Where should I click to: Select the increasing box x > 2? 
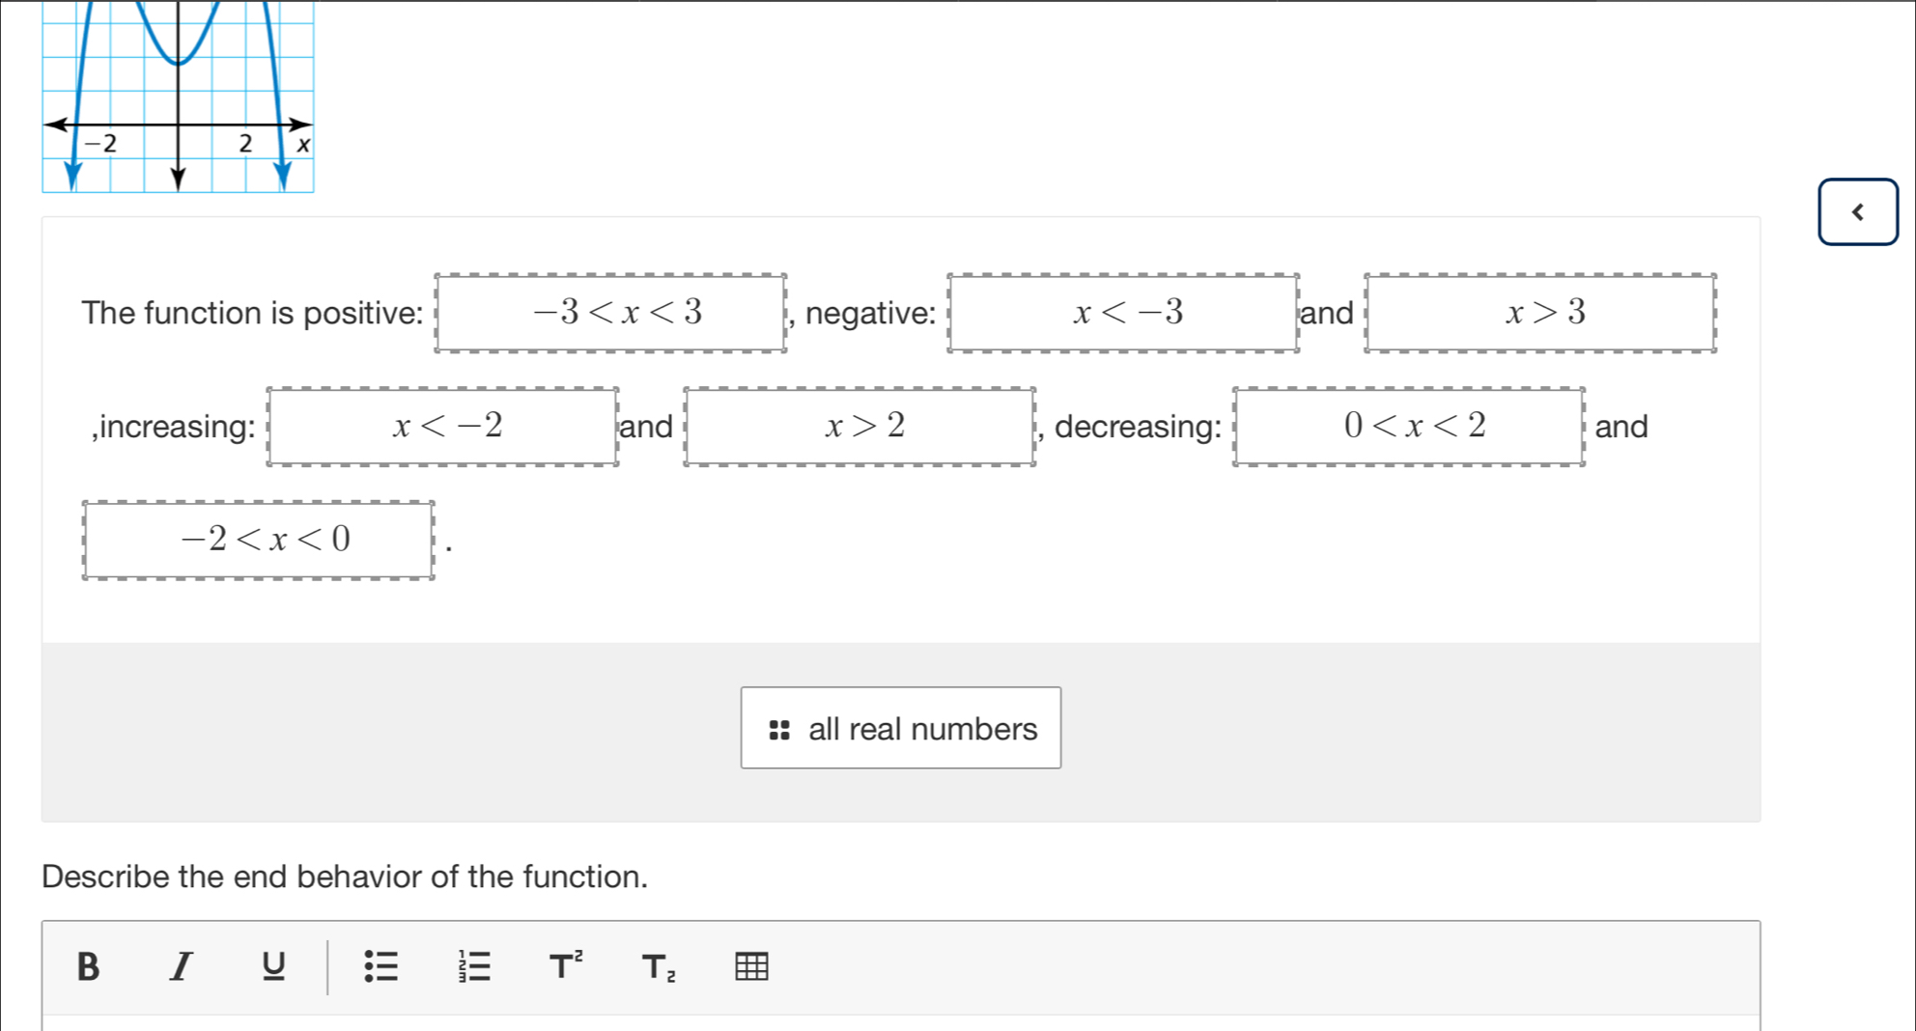[859, 426]
